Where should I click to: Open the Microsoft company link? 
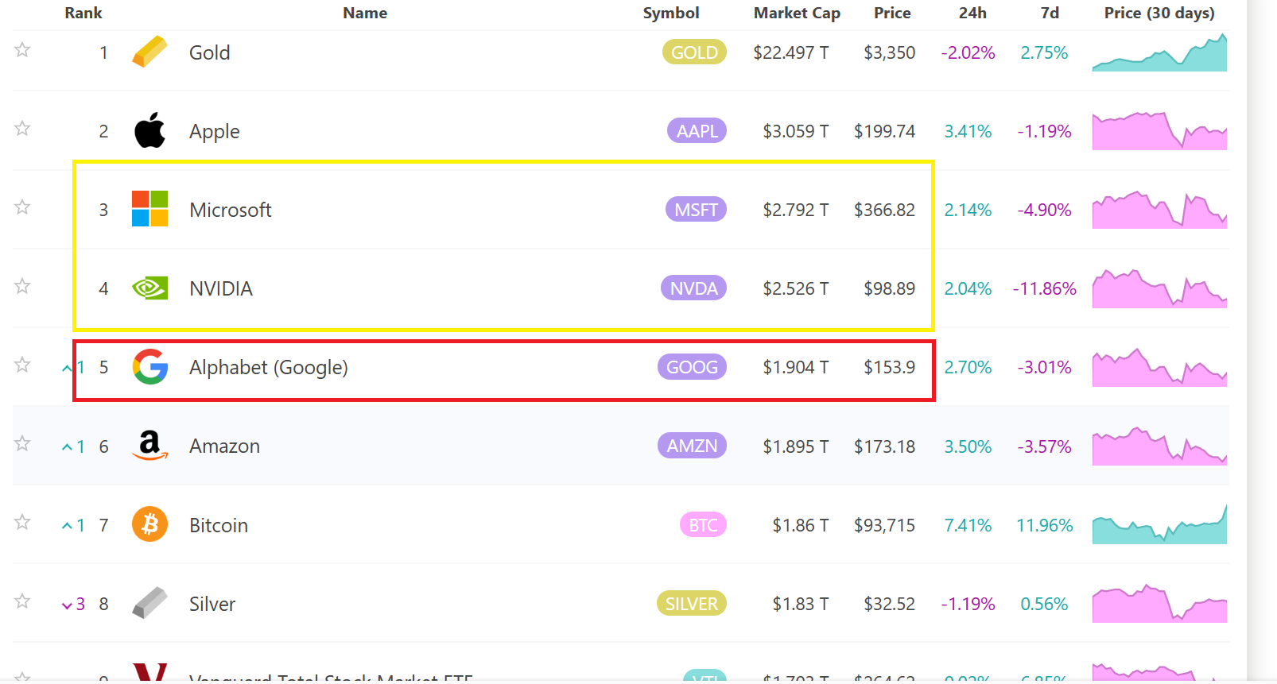(x=230, y=210)
